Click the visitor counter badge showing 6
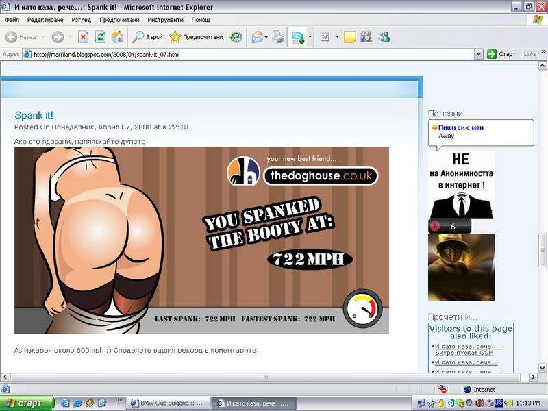548x411 pixels. [x=449, y=227]
